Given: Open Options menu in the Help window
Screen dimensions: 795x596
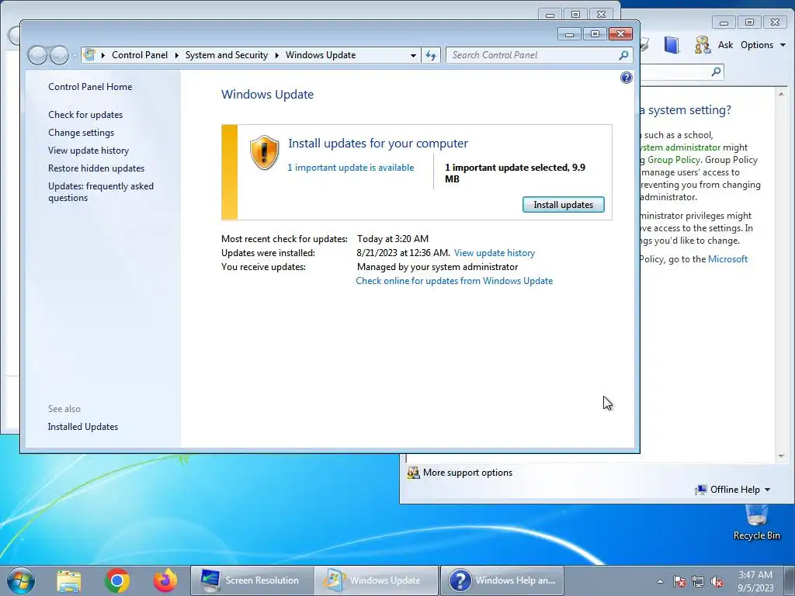Looking at the screenshot, I should tap(763, 44).
